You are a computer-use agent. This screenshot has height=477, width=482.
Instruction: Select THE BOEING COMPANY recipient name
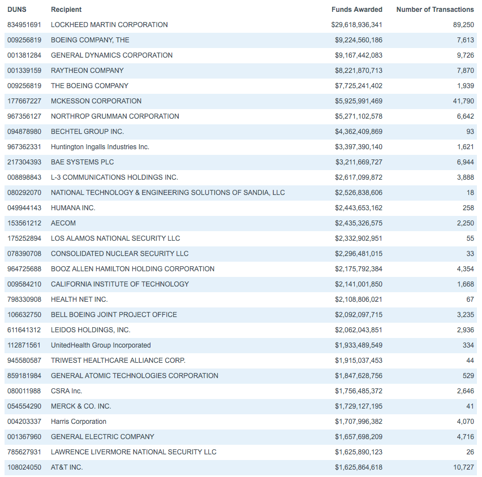pyautogui.click(x=89, y=86)
